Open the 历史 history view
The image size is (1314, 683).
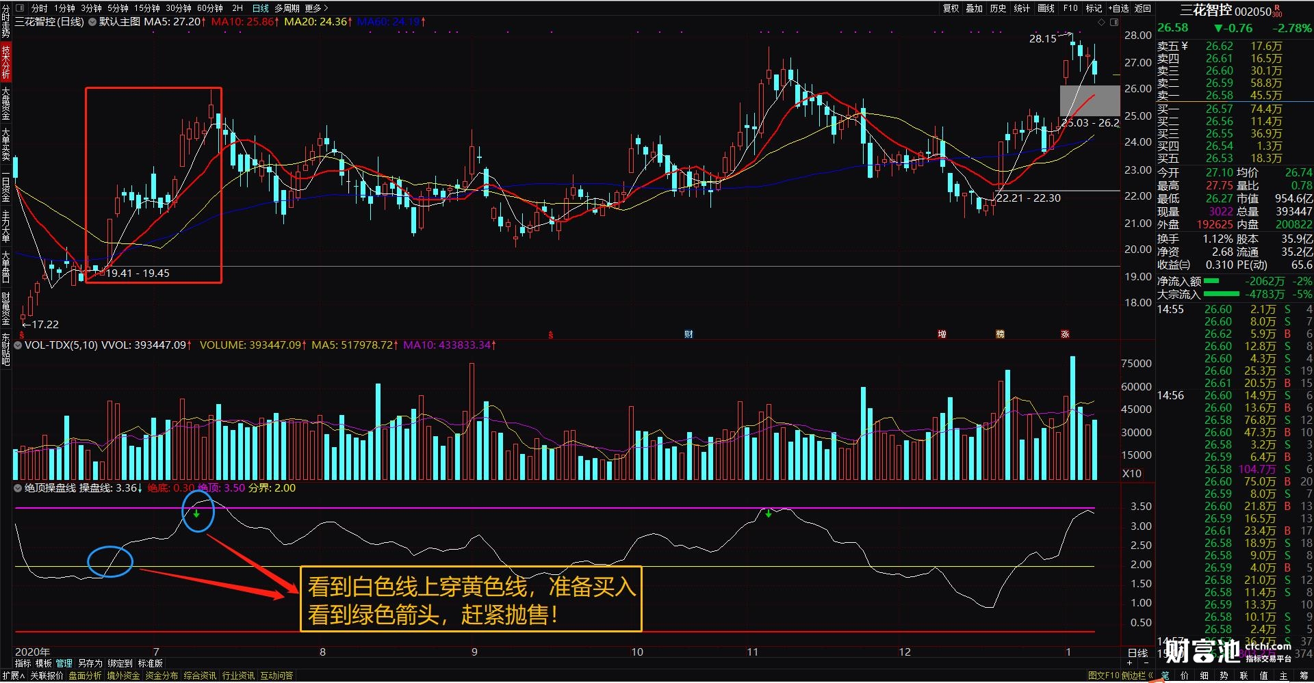pyautogui.click(x=999, y=8)
